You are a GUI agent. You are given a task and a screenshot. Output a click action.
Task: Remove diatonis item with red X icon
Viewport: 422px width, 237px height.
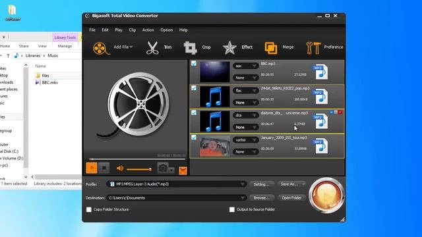pyautogui.click(x=340, y=112)
